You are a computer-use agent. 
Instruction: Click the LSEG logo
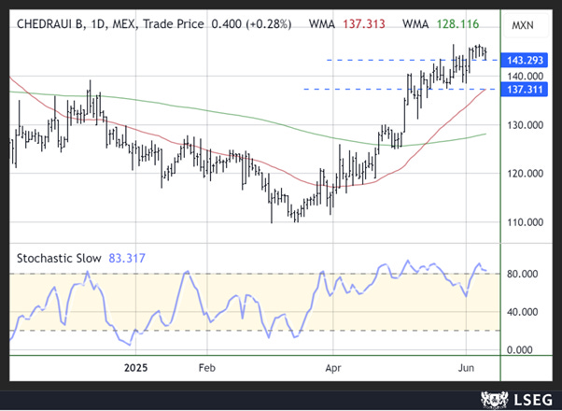pyautogui.click(x=516, y=400)
